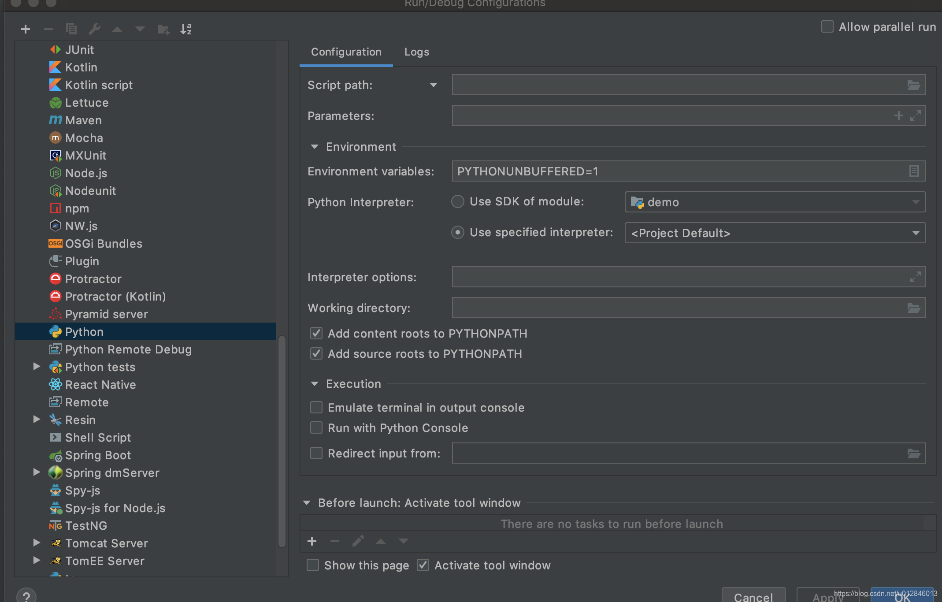The image size is (942, 602).
Task: Enable Emulate terminal in output console
Action: pos(316,407)
